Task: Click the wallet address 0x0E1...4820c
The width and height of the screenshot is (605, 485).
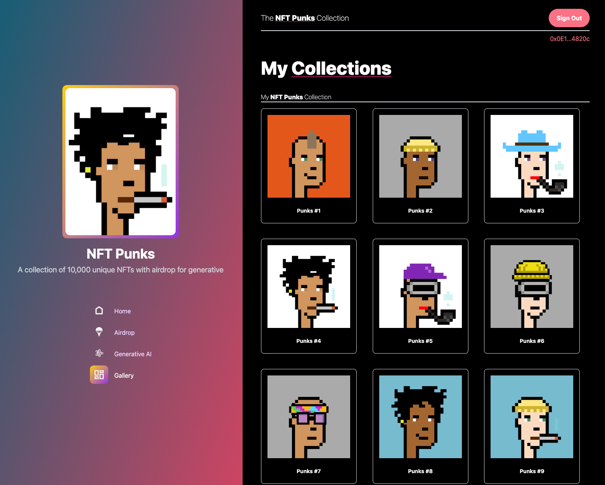Action: tap(570, 39)
